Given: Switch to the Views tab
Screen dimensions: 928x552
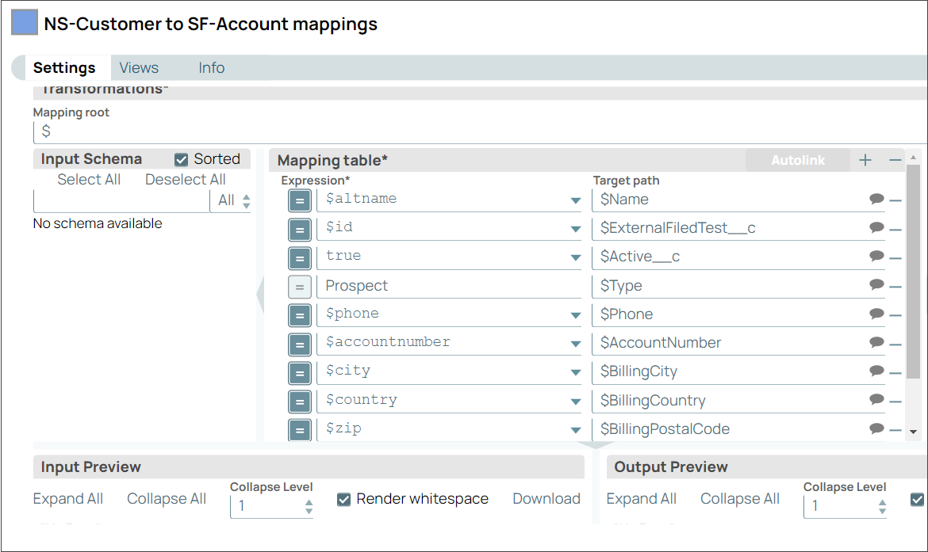Looking at the screenshot, I should (x=139, y=67).
